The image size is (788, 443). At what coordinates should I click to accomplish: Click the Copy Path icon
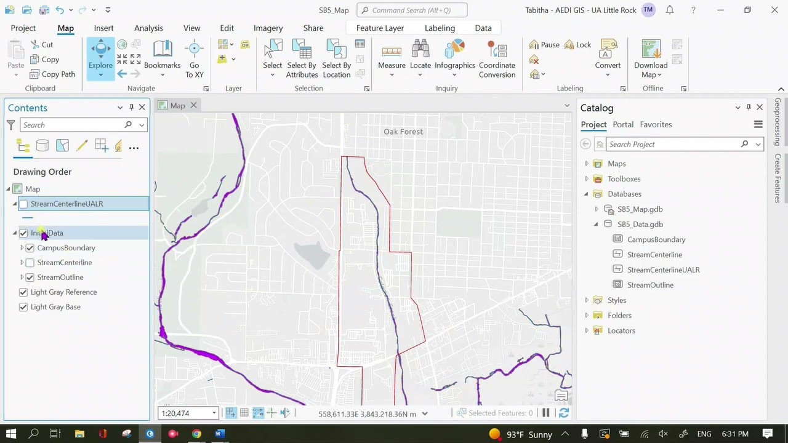(35, 74)
